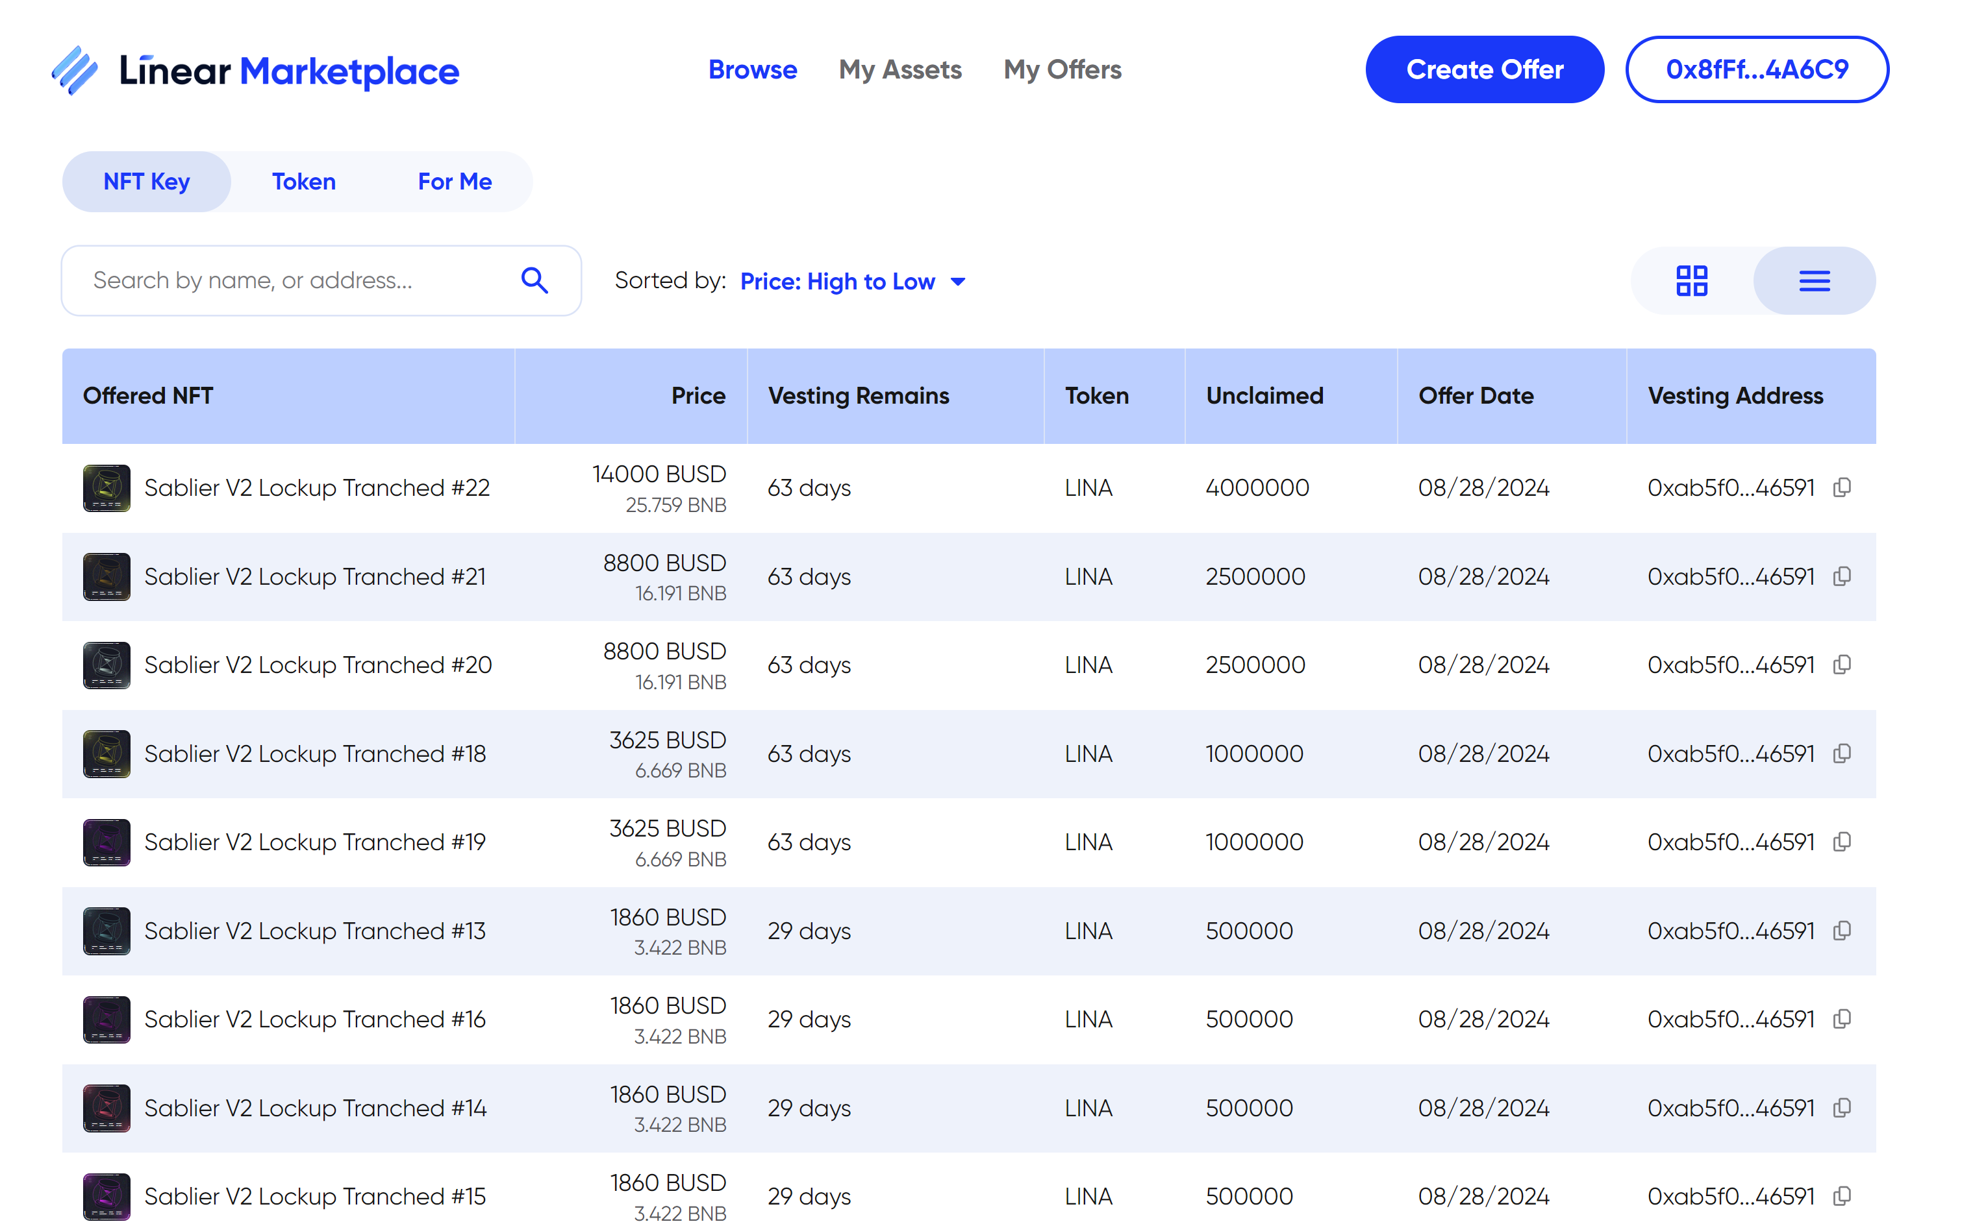The image size is (1962, 1224).
Task: Open thumbnail of Sablier Tranched #14
Action: pos(107,1108)
